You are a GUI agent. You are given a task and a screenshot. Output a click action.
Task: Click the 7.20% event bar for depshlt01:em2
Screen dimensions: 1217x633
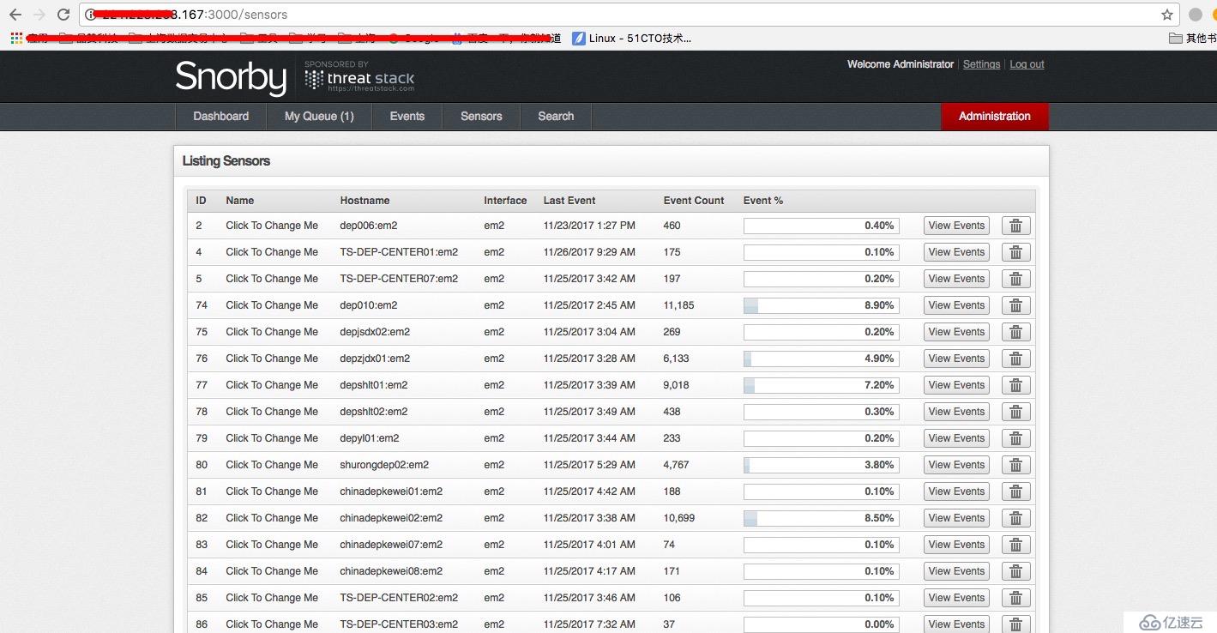[821, 385]
